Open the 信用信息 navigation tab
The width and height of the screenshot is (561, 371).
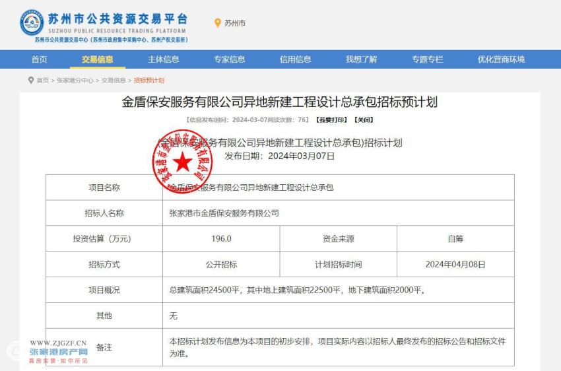point(295,59)
